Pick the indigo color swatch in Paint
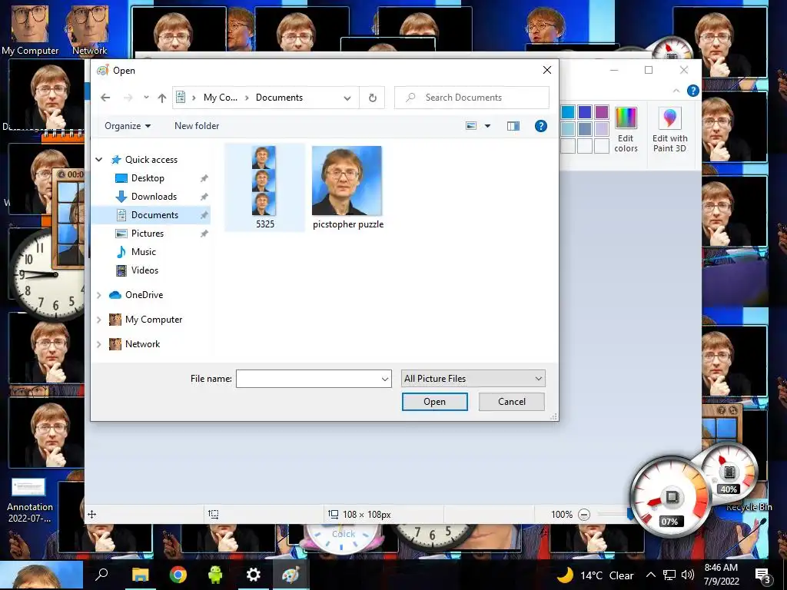The width and height of the screenshot is (787, 590). (585, 112)
